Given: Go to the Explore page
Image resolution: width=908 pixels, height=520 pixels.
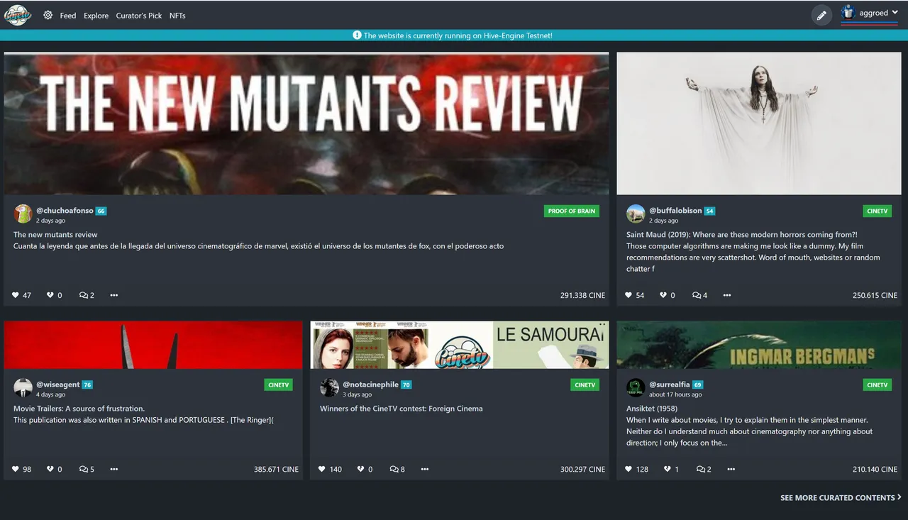Looking at the screenshot, I should 96,16.
